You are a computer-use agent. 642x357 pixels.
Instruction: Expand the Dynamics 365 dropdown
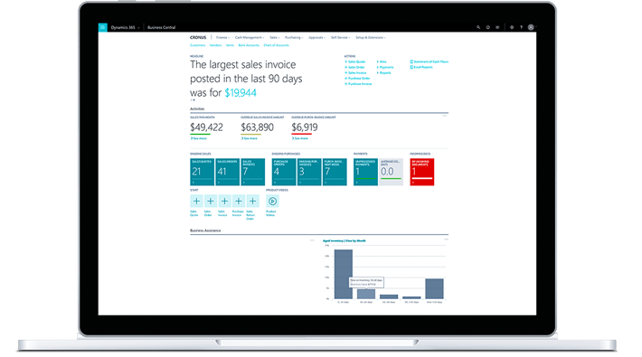126,27
